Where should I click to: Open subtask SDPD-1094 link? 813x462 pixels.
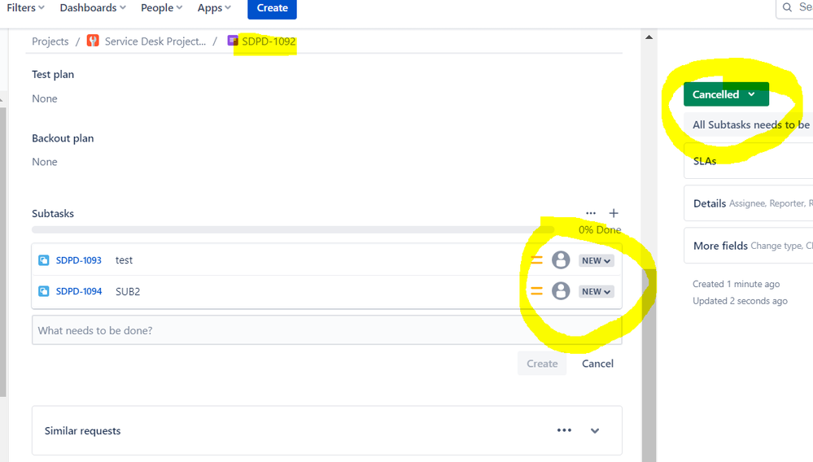point(79,291)
